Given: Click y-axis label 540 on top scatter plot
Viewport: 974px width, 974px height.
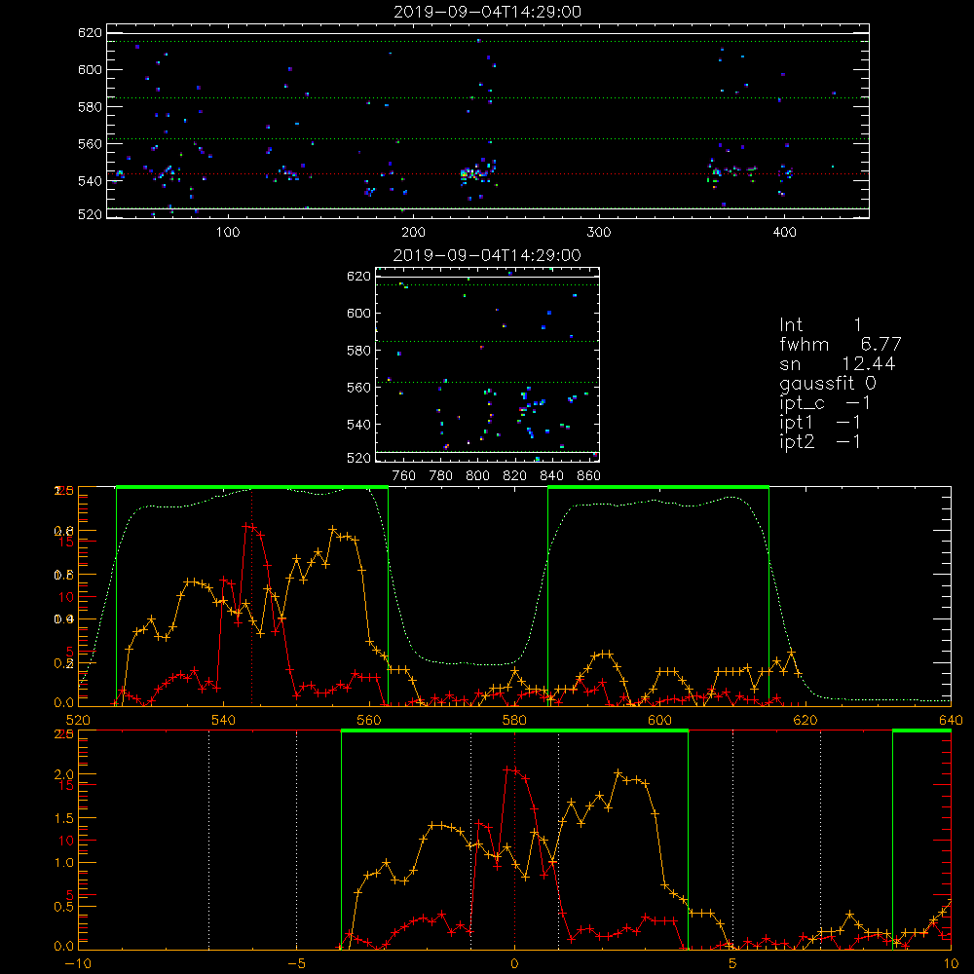Looking at the screenshot, I should [x=90, y=181].
